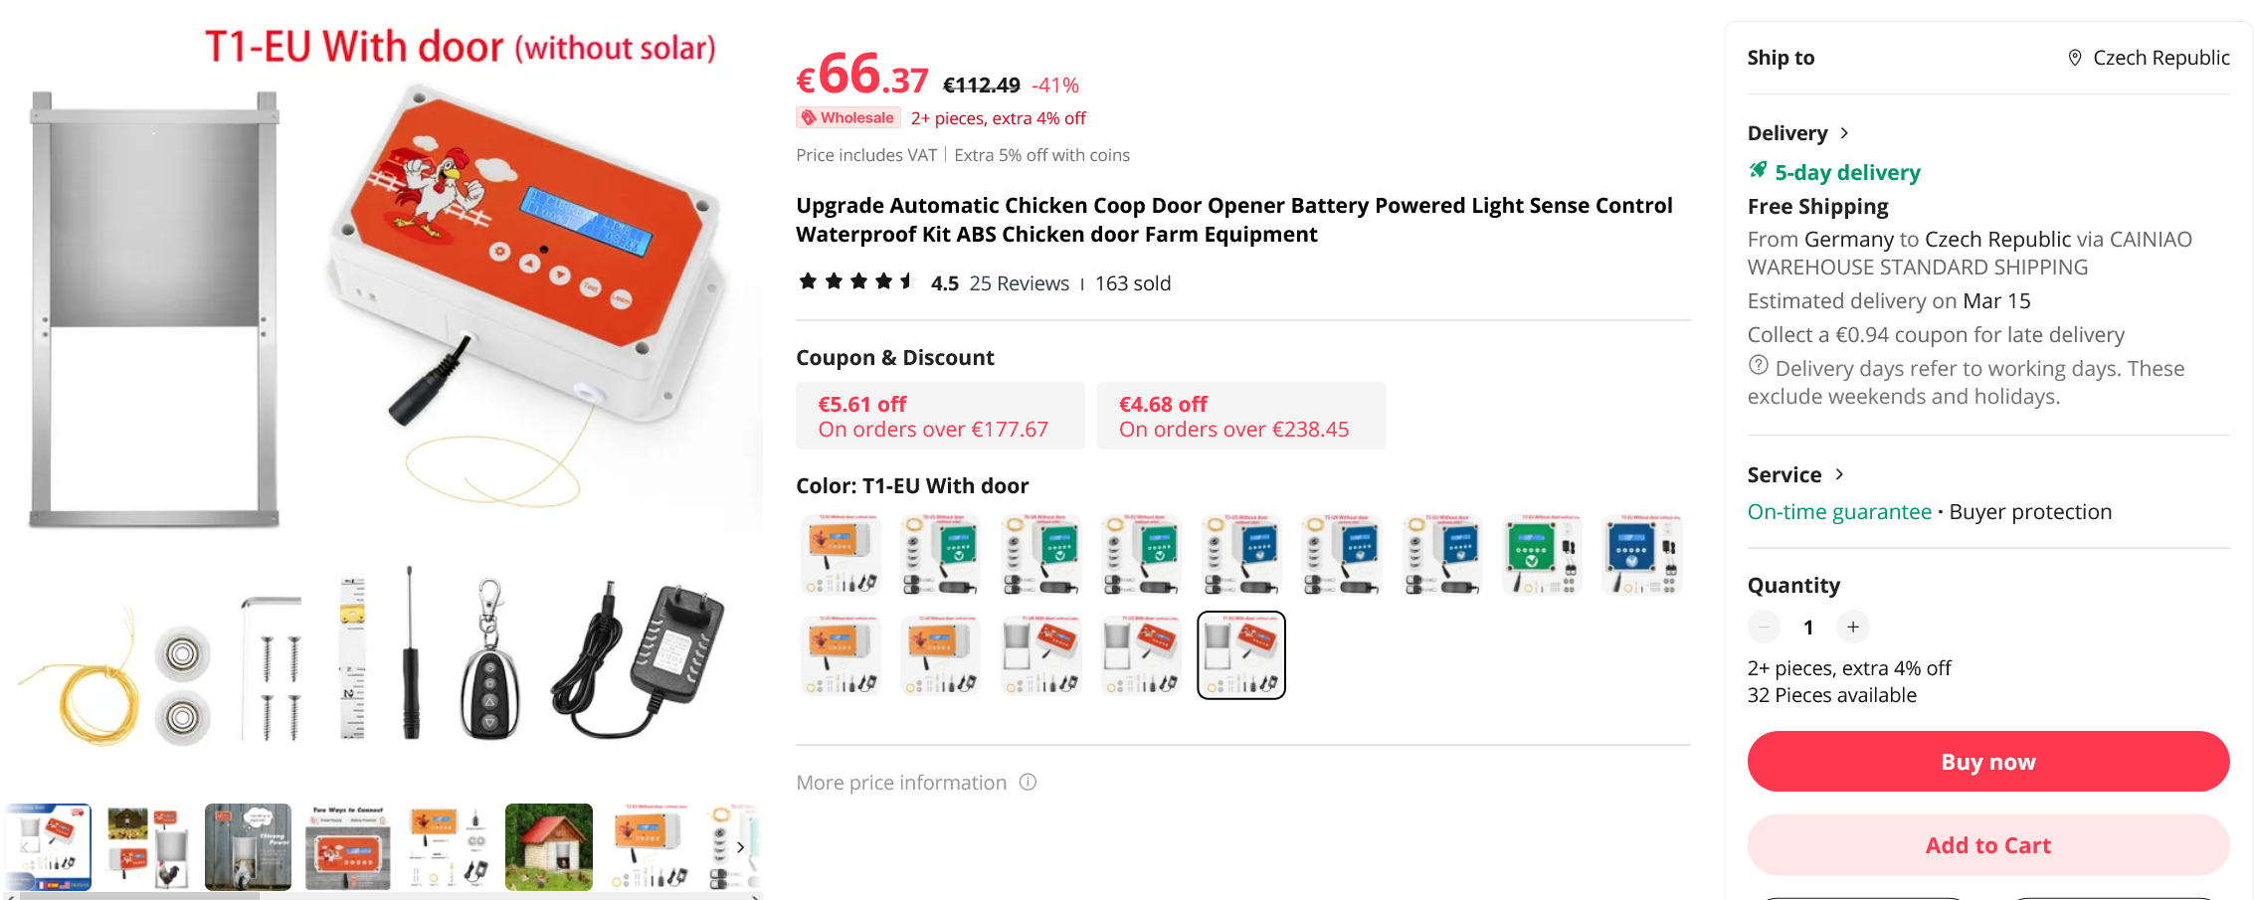Click the question mark icon beside delivery days note
This screenshot has height=900, width=2254.
point(1759,366)
